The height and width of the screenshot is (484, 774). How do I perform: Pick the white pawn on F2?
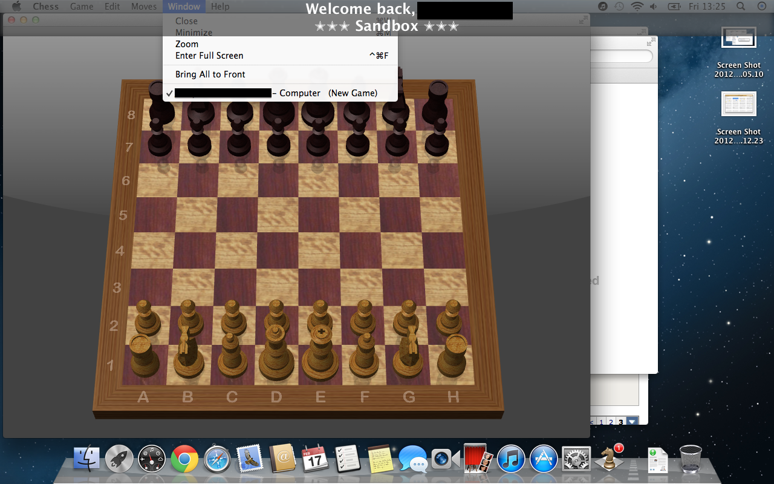coord(364,318)
